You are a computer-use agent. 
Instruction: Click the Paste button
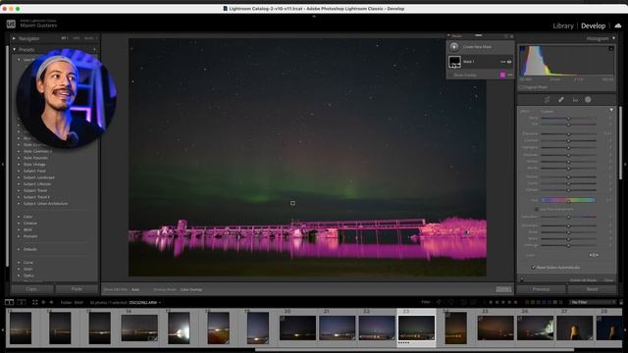[x=77, y=288]
